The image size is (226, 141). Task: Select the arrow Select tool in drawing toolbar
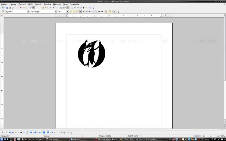pos(3,132)
